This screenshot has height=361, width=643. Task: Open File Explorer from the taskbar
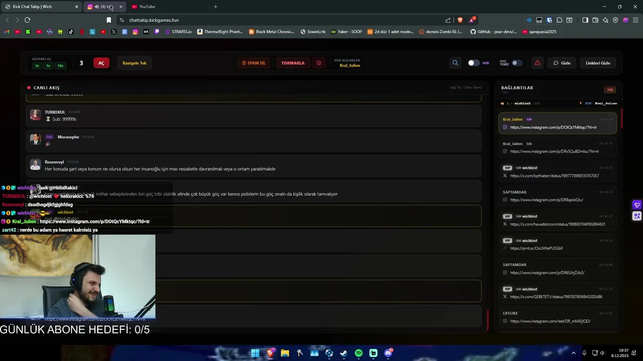[285, 353]
